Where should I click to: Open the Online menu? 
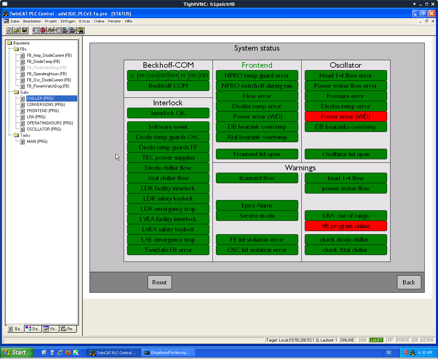pyautogui.click(x=99, y=21)
